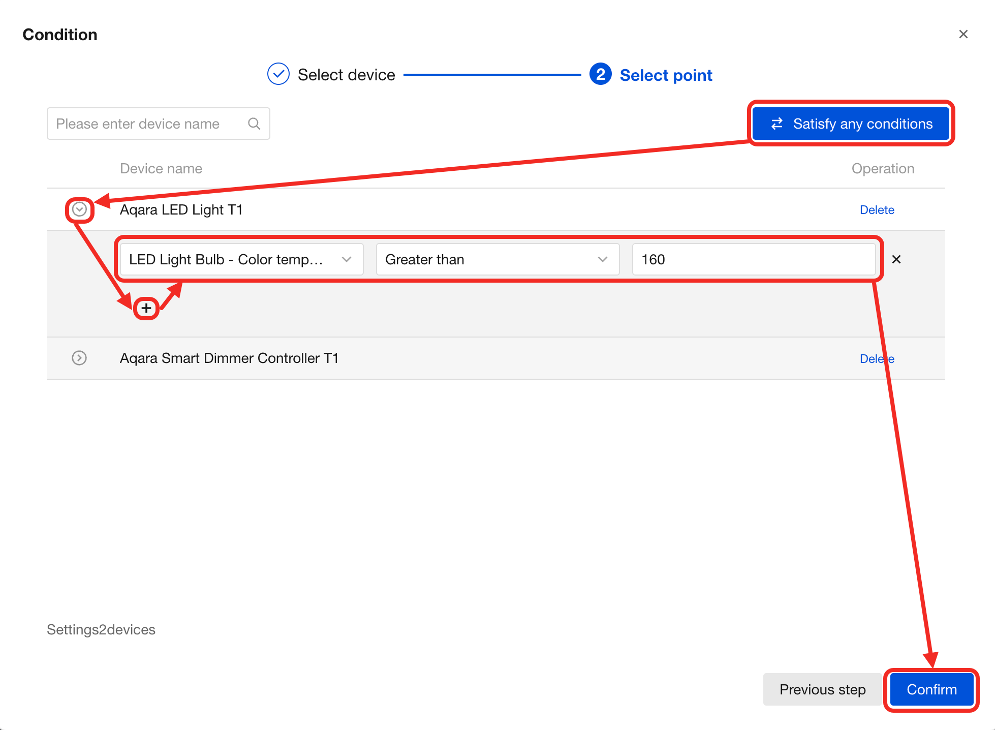
Task: Click the Select device checkmark step icon
Action: 278,74
